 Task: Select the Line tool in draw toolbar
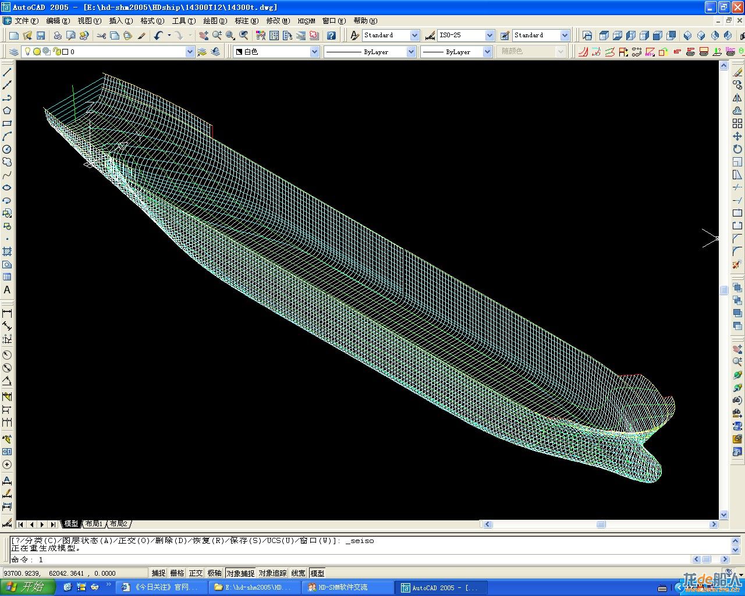[7, 73]
